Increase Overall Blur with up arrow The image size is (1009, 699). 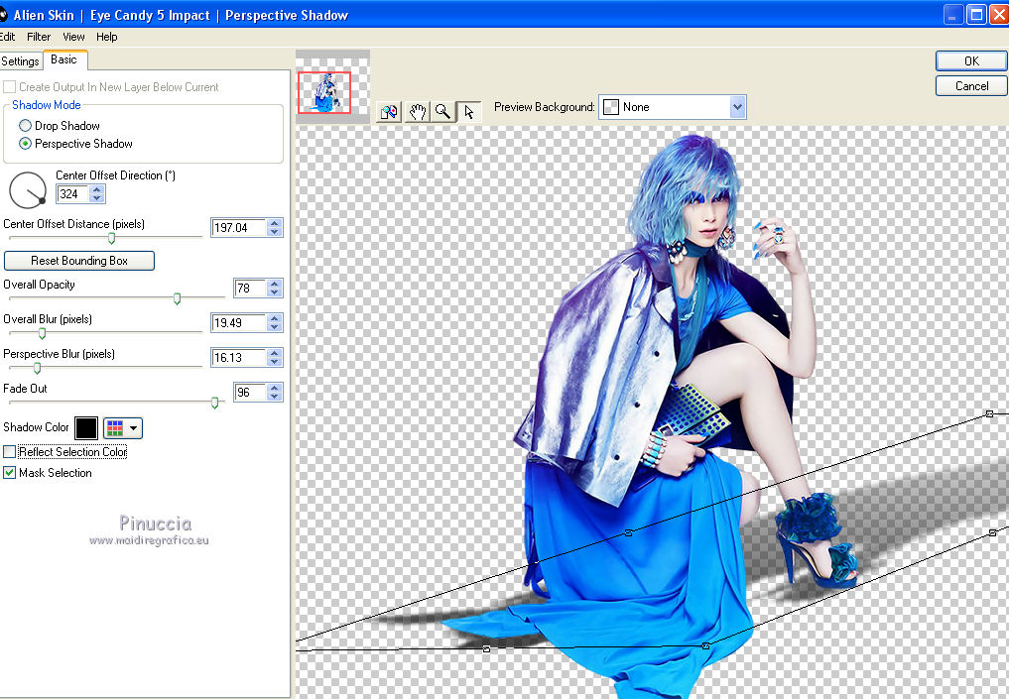(x=275, y=318)
